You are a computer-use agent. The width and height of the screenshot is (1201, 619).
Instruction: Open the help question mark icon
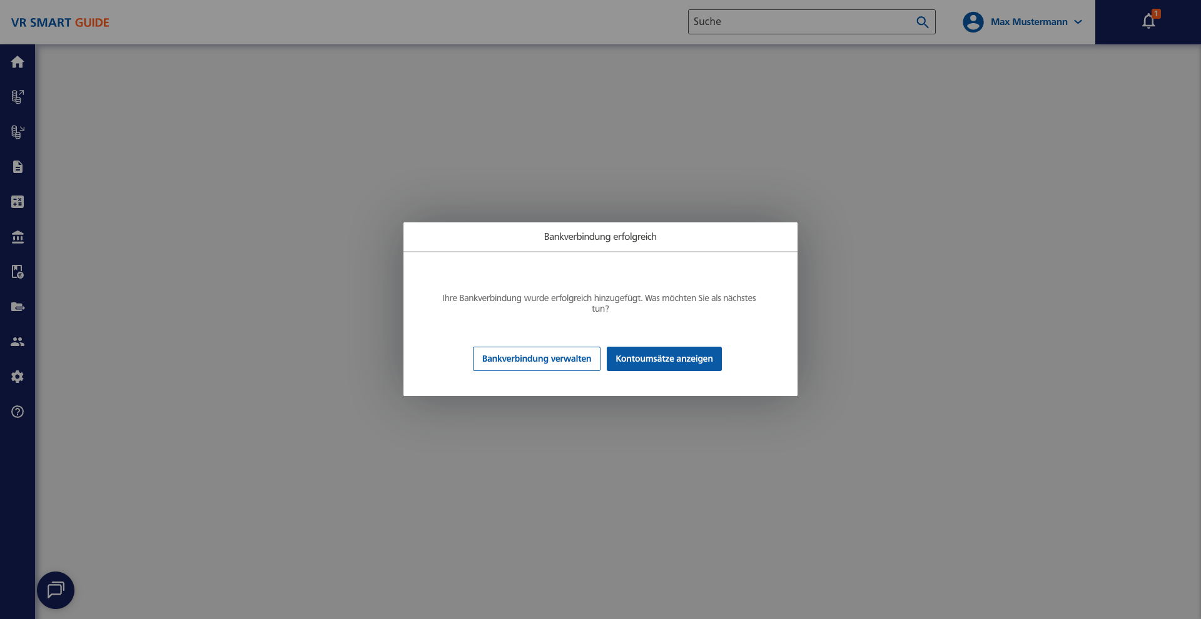point(18,412)
